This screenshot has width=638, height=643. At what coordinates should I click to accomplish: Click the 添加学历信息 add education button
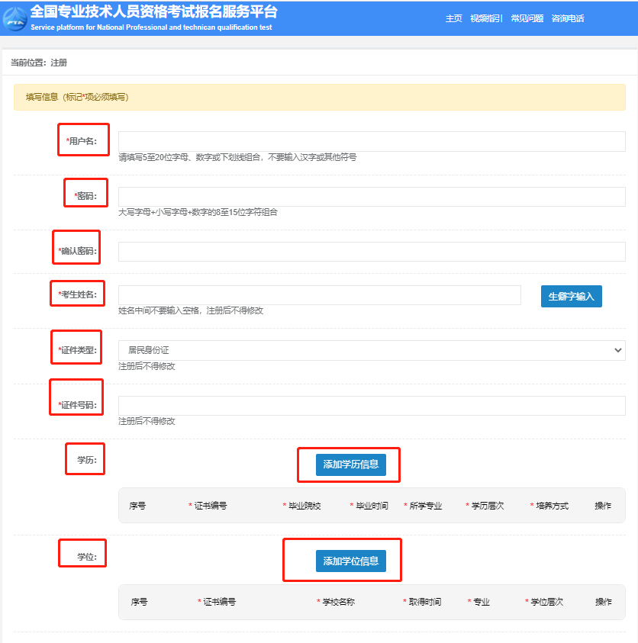(x=349, y=465)
